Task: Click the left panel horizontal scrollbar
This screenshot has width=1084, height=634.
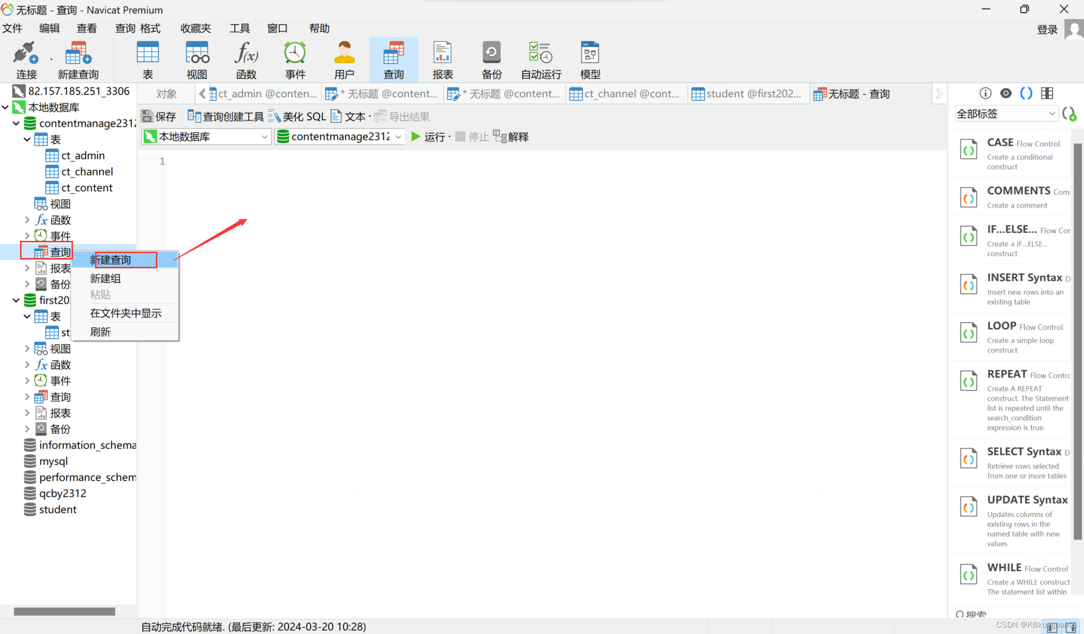Action: tap(64, 611)
